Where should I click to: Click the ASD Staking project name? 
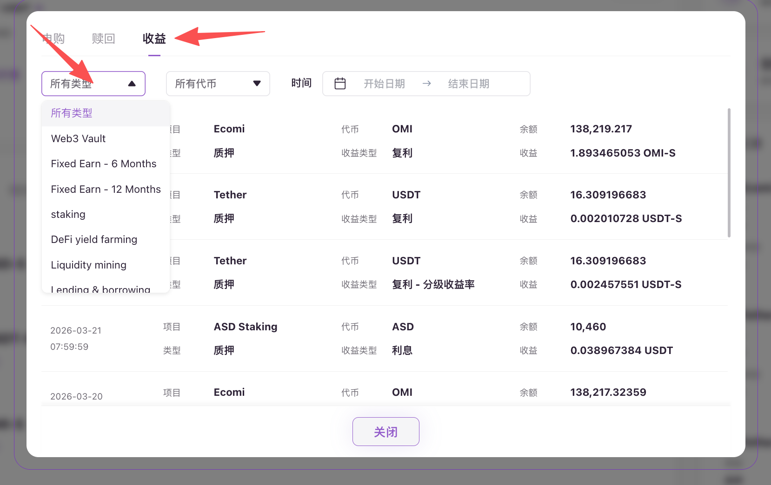[245, 327]
